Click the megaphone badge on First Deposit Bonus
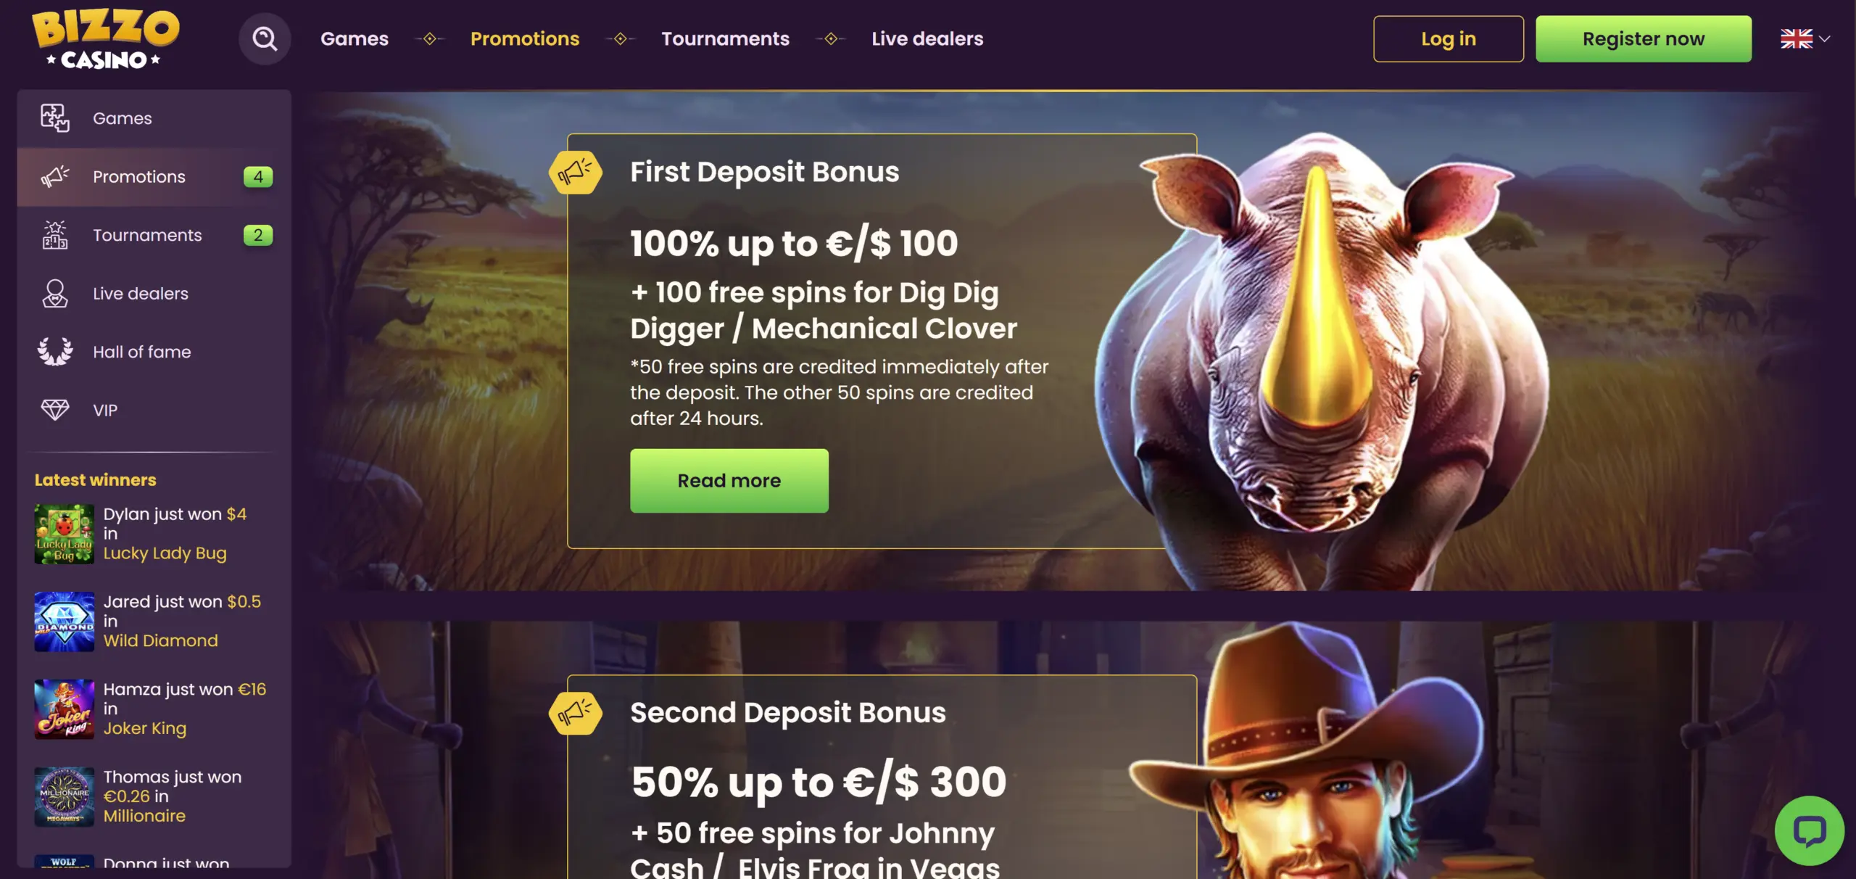The height and width of the screenshot is (879, 1856). tap(576, 172)
